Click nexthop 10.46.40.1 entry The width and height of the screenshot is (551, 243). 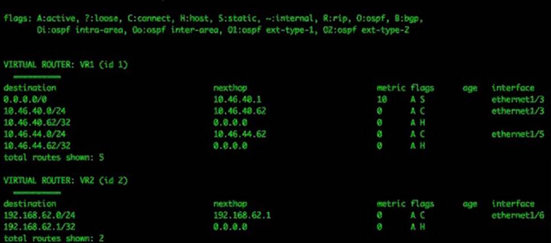tap(237, 99)
